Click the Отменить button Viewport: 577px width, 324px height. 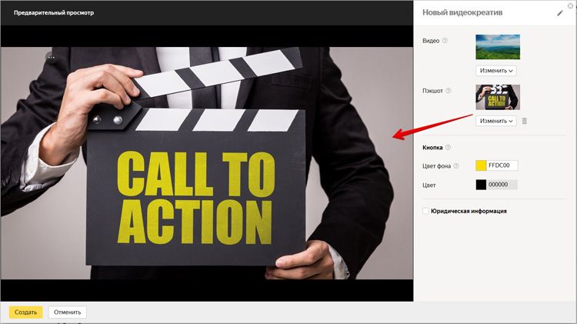(x=68, y=312)
